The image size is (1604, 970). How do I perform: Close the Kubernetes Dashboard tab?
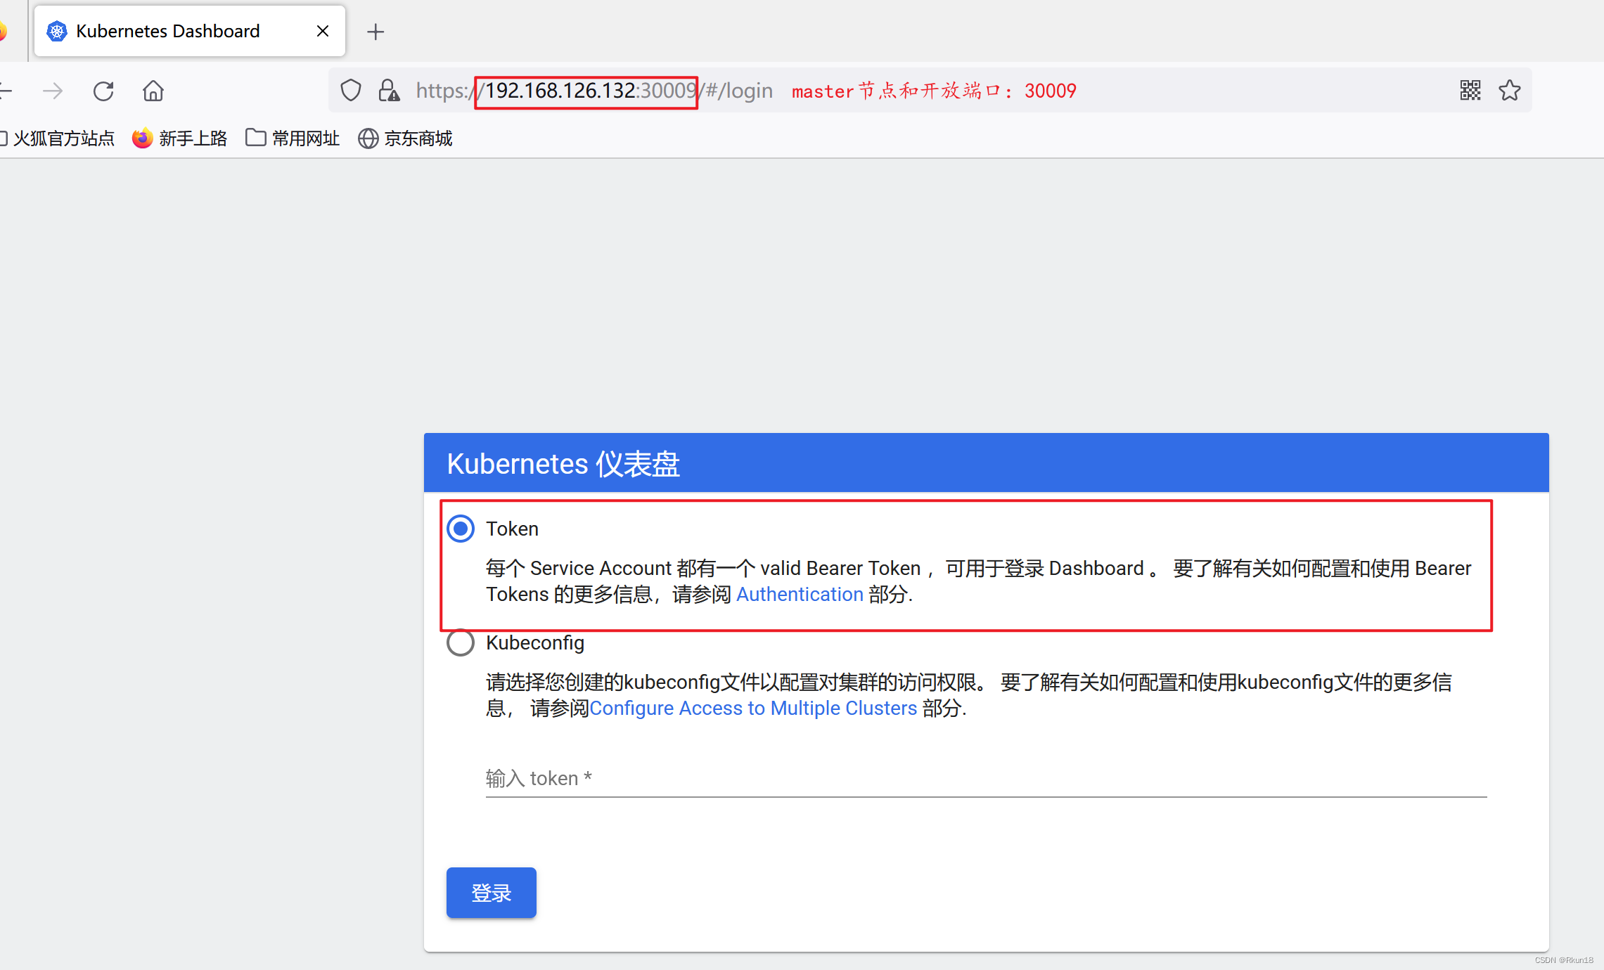click(x=323, y=31)
